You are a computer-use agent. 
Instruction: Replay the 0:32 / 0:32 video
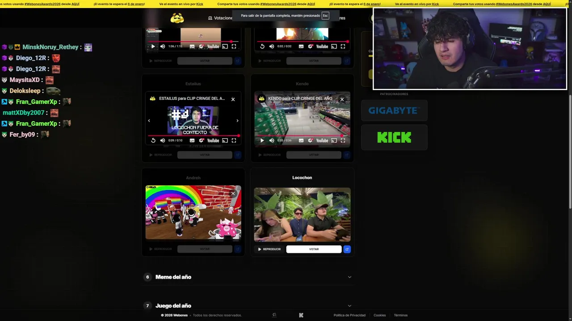tap(262, 46)
